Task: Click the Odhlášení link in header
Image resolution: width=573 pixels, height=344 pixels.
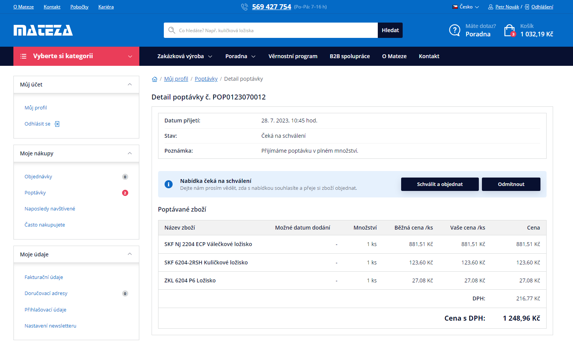Action: coord(542,7)
